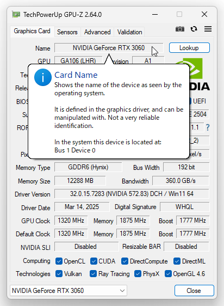Select the Graphics Card tab
This screenshot has width=224, height=306.
click(32, 31)
